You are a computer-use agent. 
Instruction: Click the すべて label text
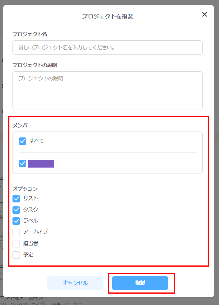[37, 141]
